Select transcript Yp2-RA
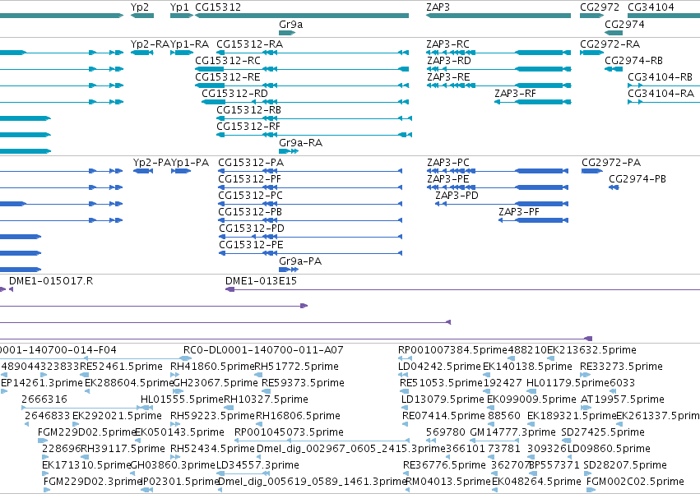 point(142,53)
